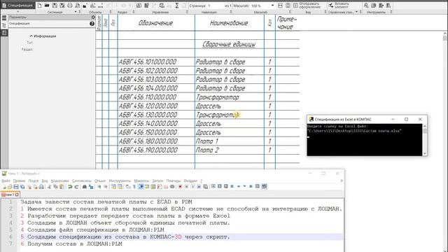Open Кодировки menu in Notepad++
448x252 pixels.
coord(60,181)
